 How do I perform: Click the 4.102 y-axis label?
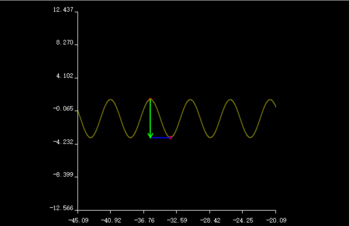pos(65,76)
